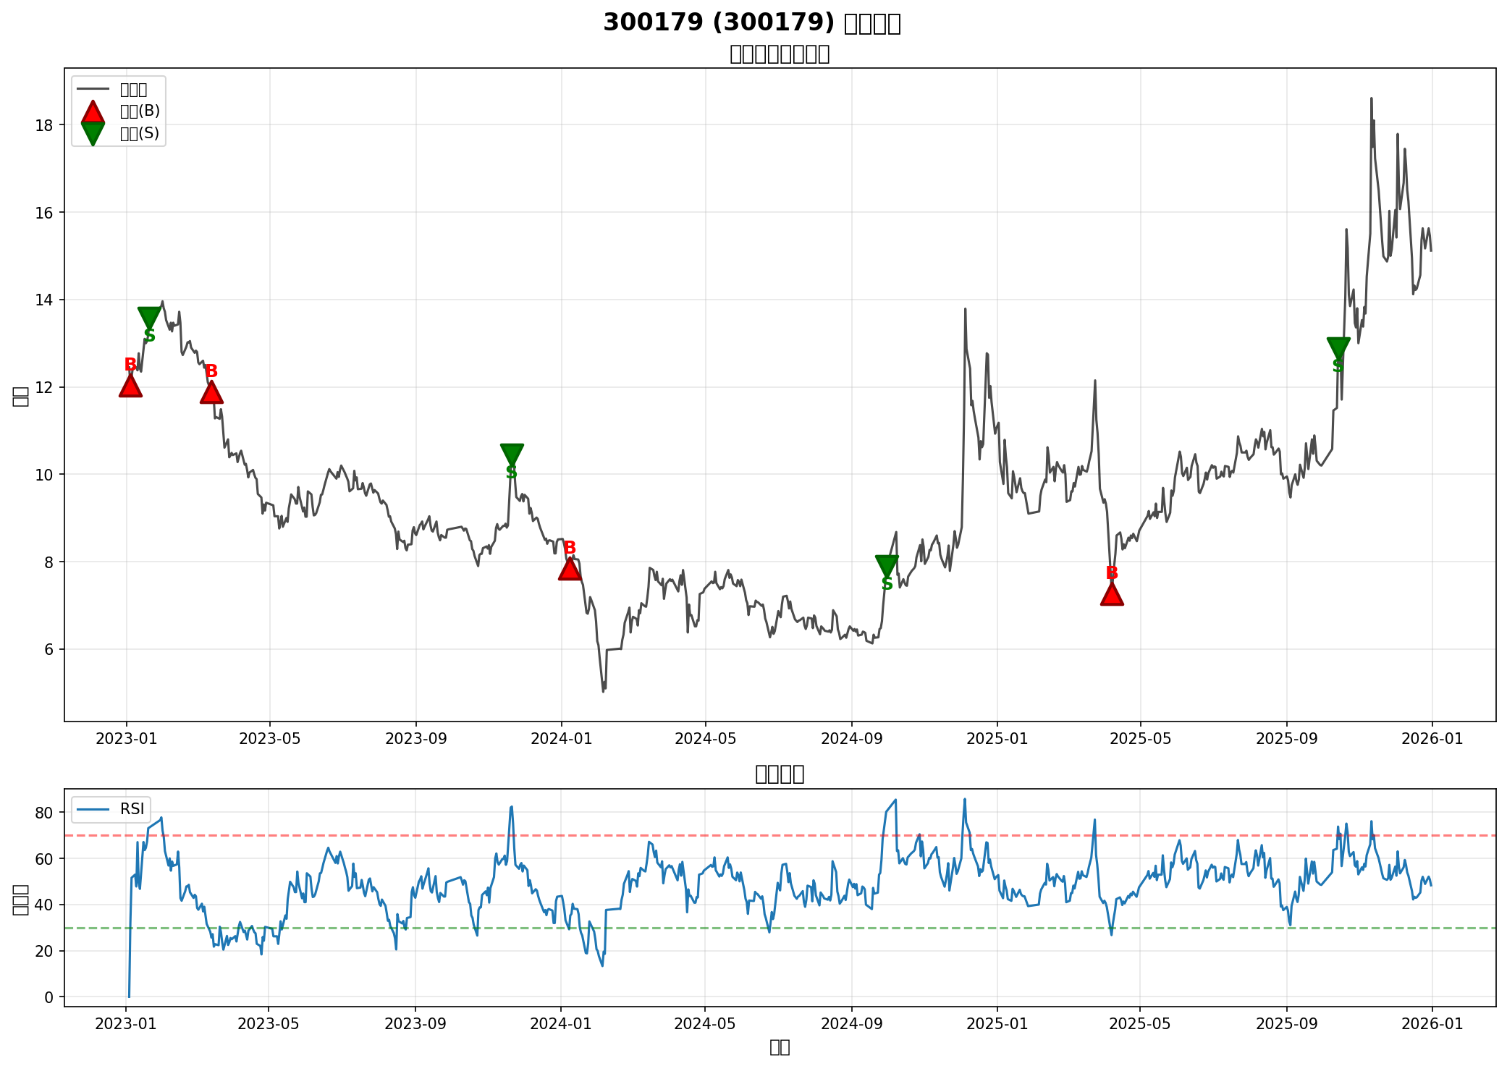Click the first red buy marker in January 2023
This screenshot has width=1507, height=1066.
pyautogui.click(x=130, y=386)
